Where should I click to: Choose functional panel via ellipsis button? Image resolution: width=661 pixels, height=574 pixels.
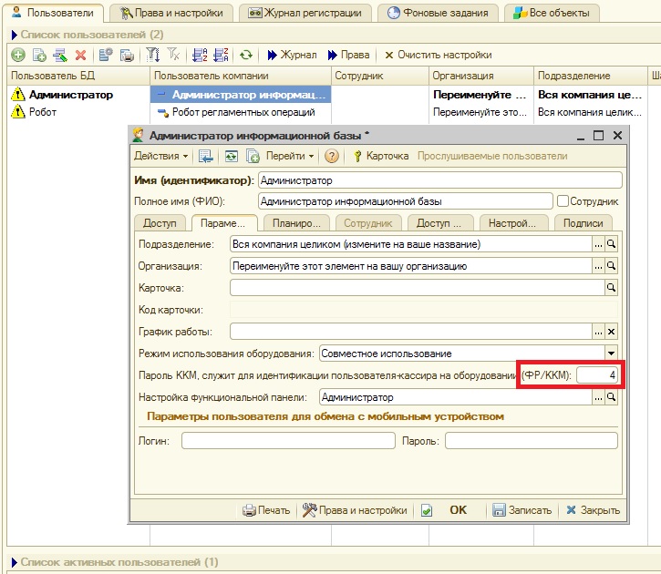tap(598, 396)
